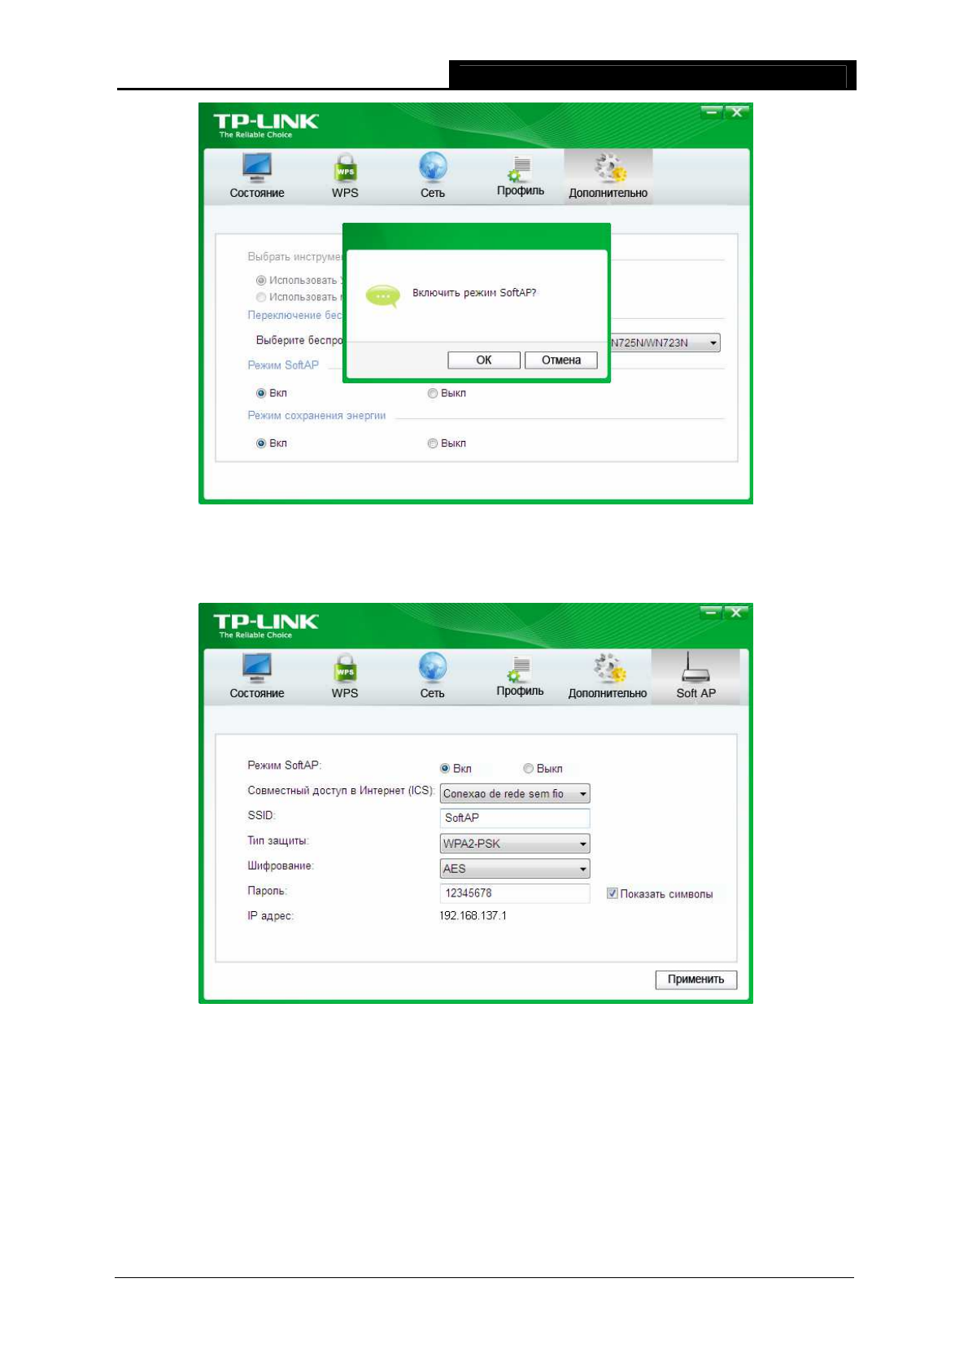This screenshot has width=968, height=1370.
Task: Click the Сеть globe icon in lower window
Action: [x=432, y=667]
